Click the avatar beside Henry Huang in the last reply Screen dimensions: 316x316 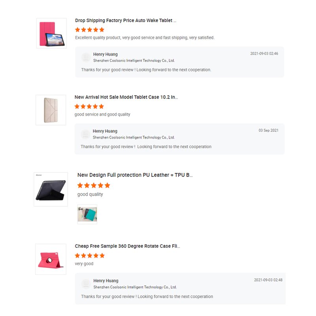point(85,283)
